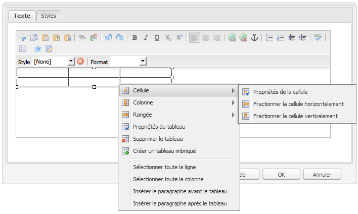Click the OK button
Screen dimensions: 358x214
point(281,174)
